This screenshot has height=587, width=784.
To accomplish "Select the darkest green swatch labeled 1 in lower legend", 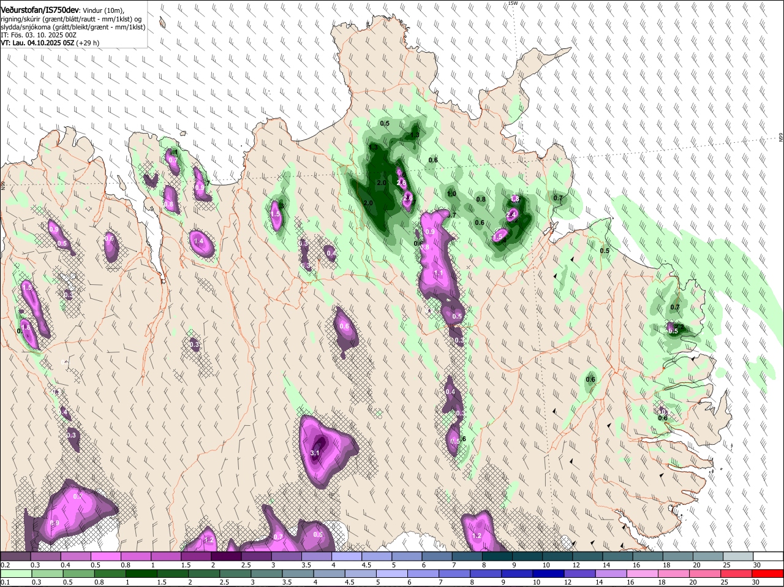I will [x=141, y=574].
